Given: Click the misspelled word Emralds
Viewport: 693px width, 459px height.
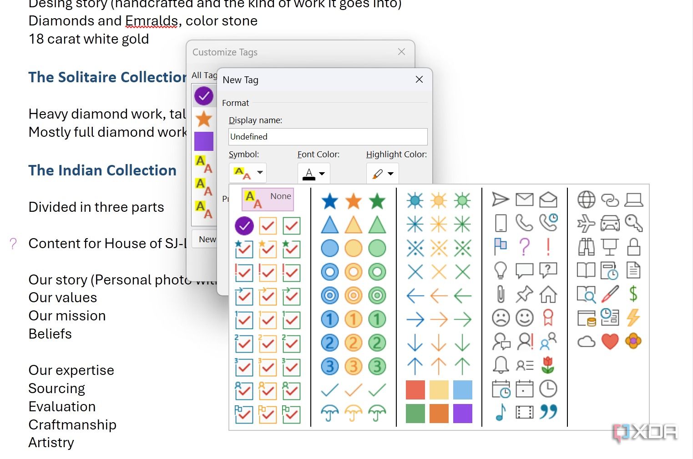Looking at the screenshot, I should coord(152,21).
